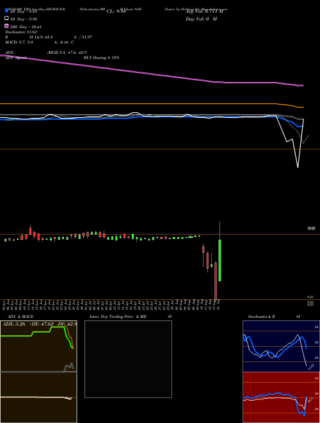The image size is (320, 423).
Task: Click the long red candle before the green one
Action: [x=216, y=281]
